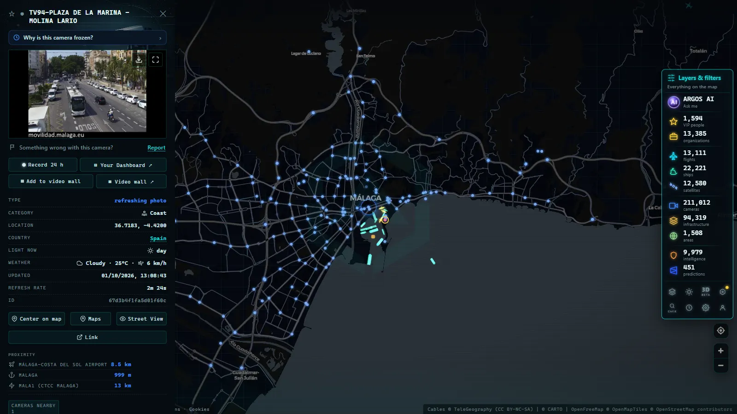Open the search (Ctrl K) icon
This screenshot has width=737, height=414.
[672, 307]
